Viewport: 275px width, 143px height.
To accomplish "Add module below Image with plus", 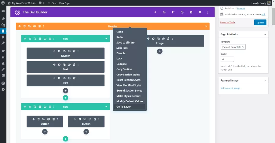I will click(159, 51).
